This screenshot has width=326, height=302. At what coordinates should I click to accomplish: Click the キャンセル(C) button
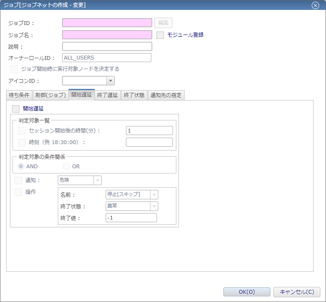click(297, 292)
